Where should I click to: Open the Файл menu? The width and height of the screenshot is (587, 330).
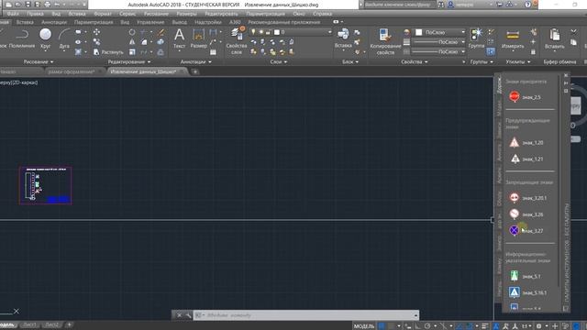pos(13,14)
